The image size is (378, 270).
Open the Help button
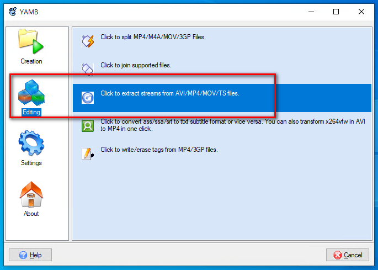click(30, 255)
